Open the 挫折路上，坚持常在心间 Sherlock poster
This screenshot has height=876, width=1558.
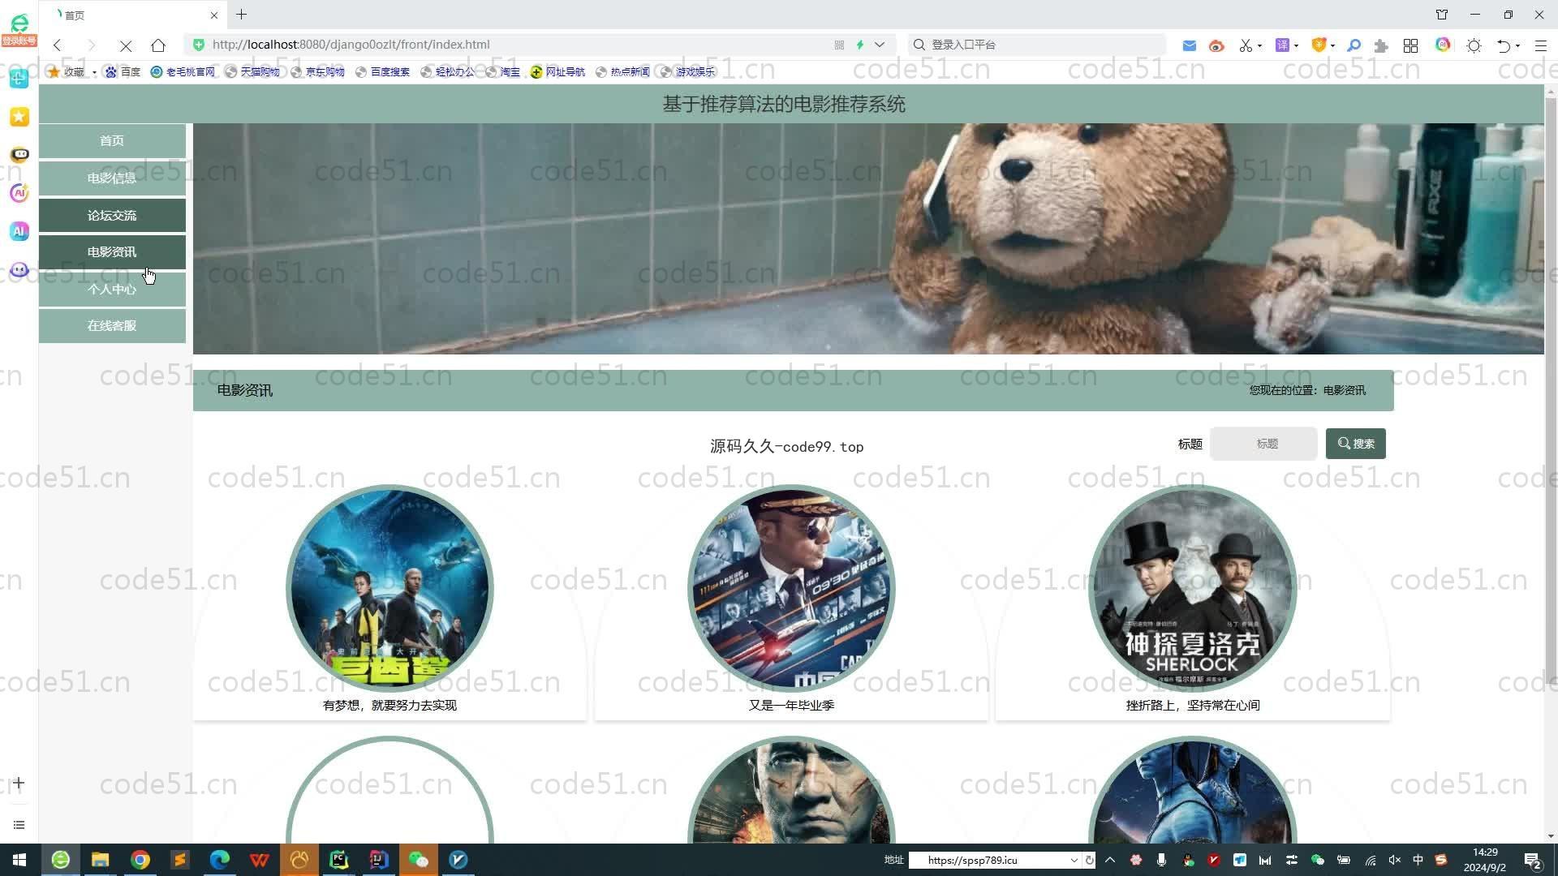1193,588
